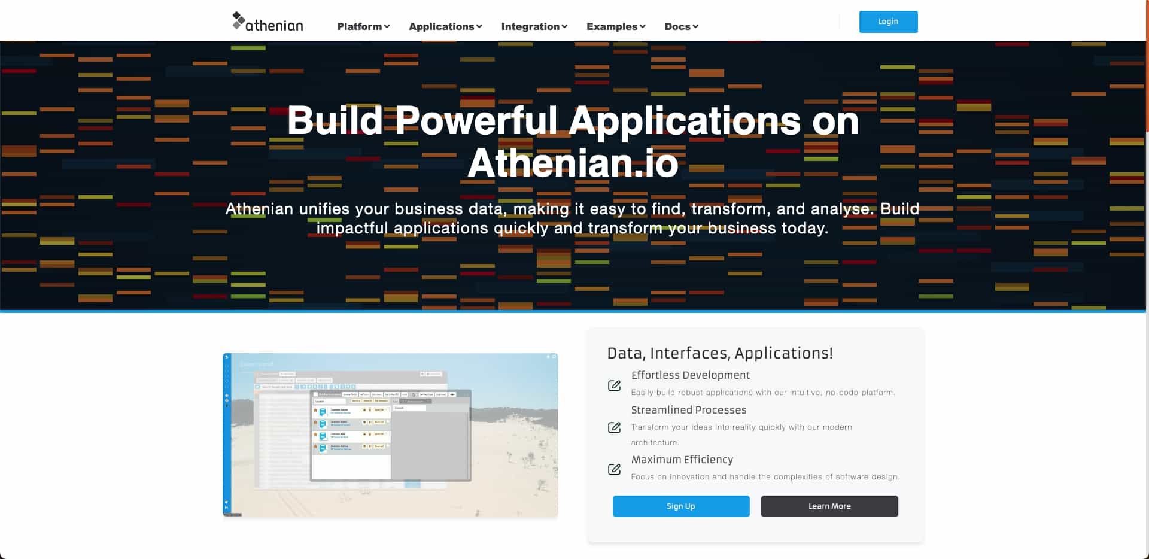Image resolution: width=1149 pixels, height=559 pixels.
Task: Toggle the checkbox in the preview dialog header
Action: tap(315, 394)
